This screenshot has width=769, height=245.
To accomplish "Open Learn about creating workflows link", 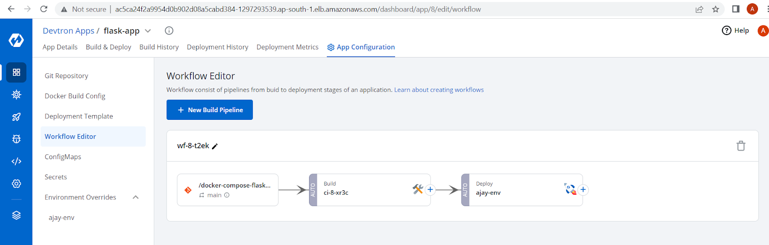I will (x=439, y=90).
